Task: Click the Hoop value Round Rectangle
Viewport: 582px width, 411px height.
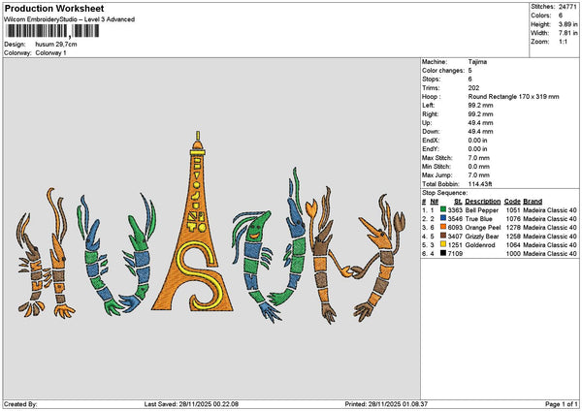Action: pos(499,97)
